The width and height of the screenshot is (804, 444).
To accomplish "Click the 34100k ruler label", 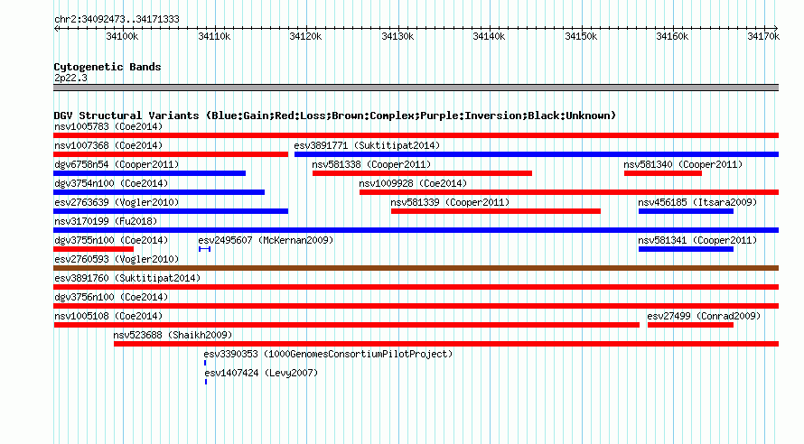I will click(122, 36).
